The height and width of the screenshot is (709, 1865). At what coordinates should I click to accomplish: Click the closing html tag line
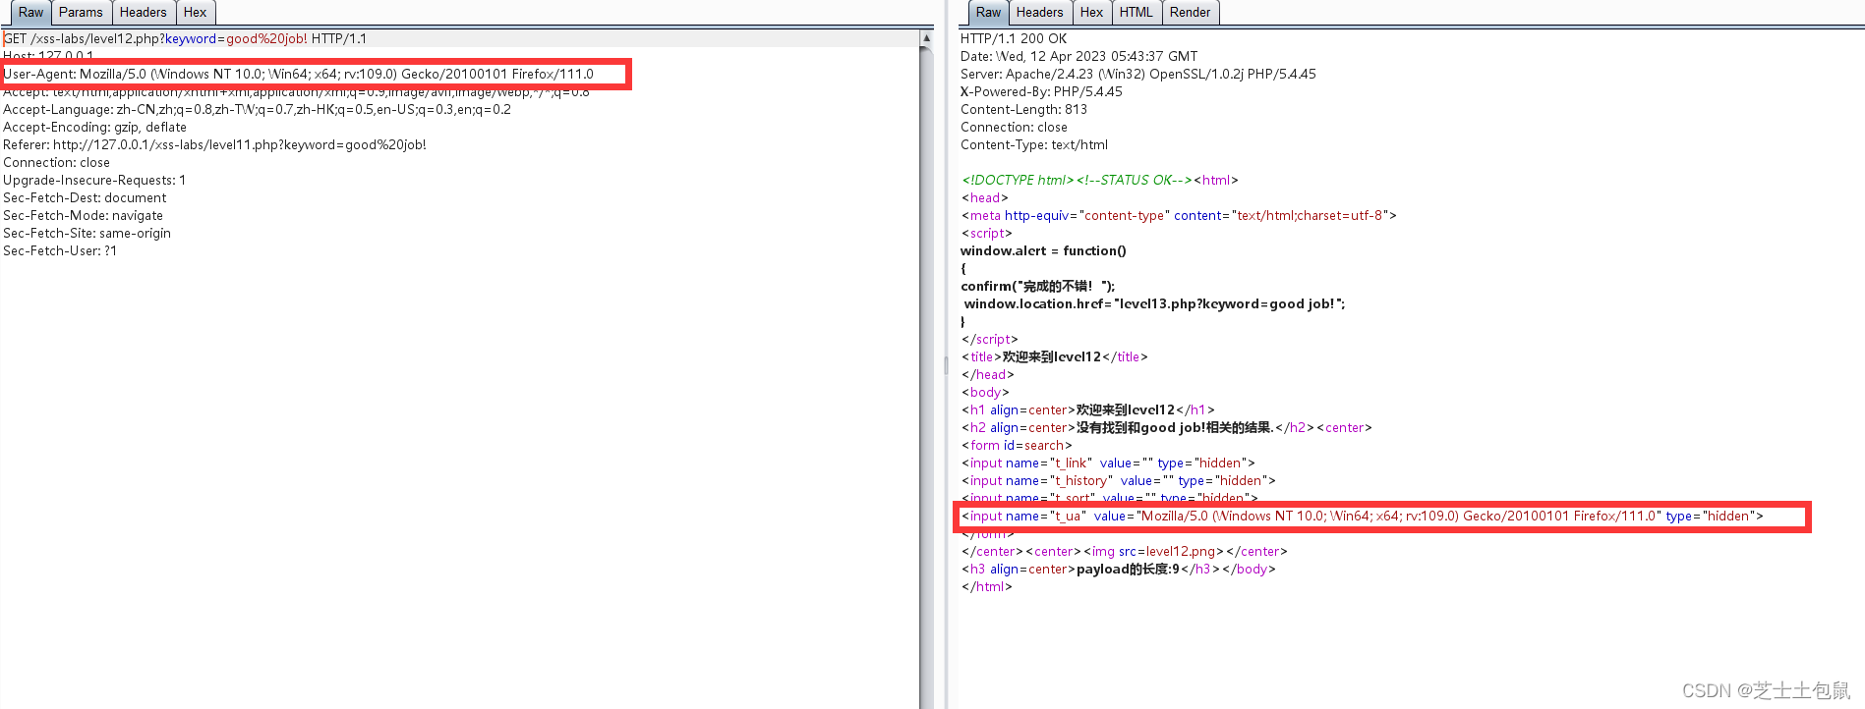click(x=987, y=587)
